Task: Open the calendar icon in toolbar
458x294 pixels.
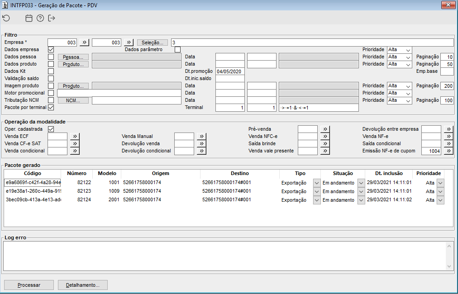Action: pos(29,18)
